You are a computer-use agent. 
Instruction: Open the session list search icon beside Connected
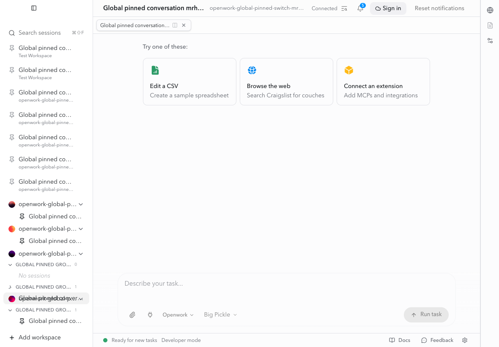(x=344, y=8)
